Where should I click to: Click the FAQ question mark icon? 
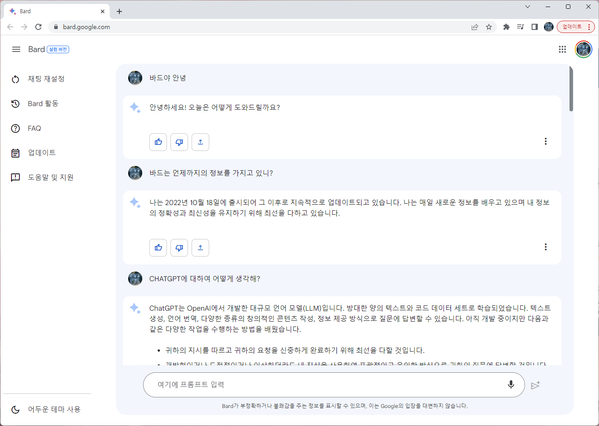click(x=15, y=129)
